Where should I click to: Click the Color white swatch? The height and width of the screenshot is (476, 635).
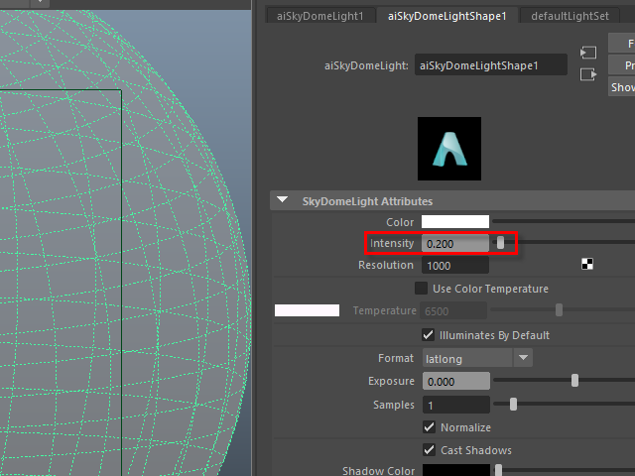455,221
